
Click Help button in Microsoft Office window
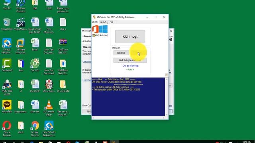(x=87, y=111)
